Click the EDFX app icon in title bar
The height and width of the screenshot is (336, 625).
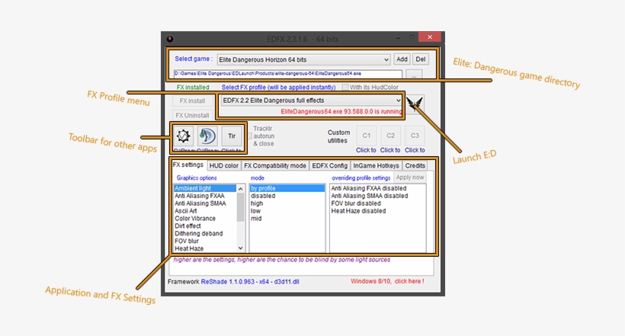[x=170, y=39]
